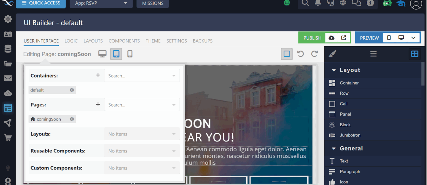Switch to the THEME tab
Image resolution: width=427 pixels, height=185 pixels.
tap(153, 41)
